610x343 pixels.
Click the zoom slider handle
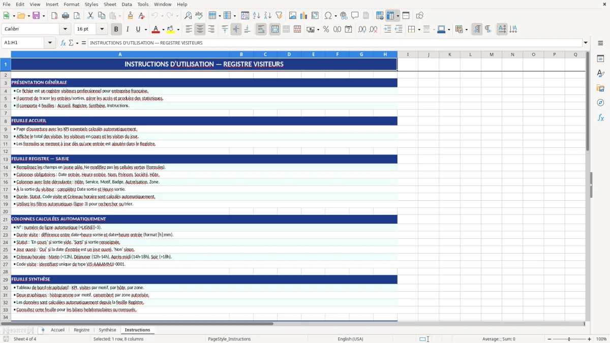569,339
